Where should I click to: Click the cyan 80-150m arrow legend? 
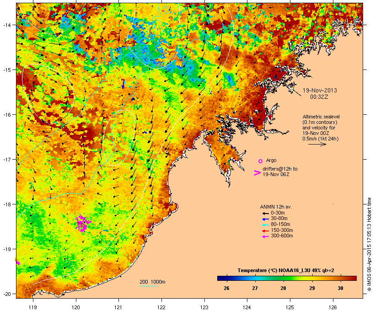pos(265,225)
